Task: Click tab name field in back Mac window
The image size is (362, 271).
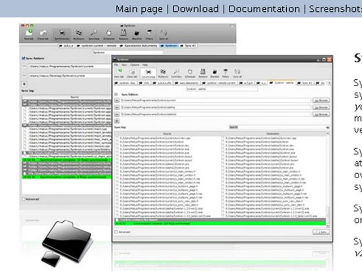Action: (128, 53)
